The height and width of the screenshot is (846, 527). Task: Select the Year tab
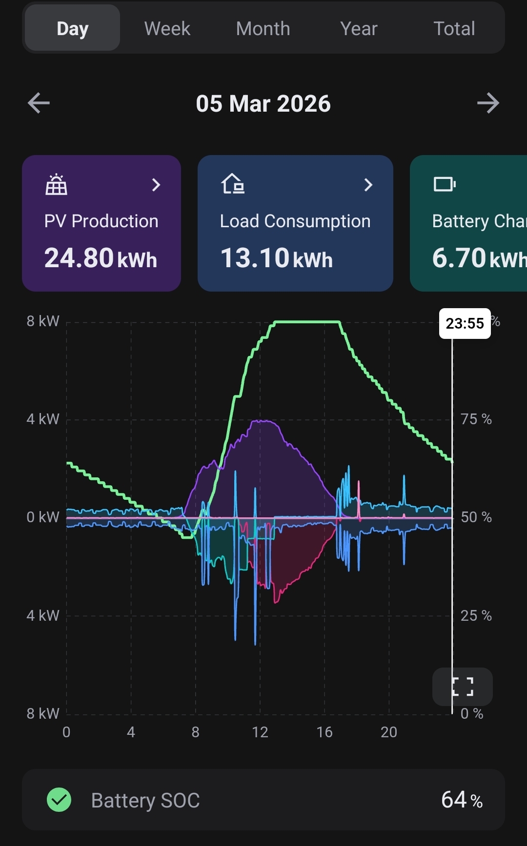(359, 29)
